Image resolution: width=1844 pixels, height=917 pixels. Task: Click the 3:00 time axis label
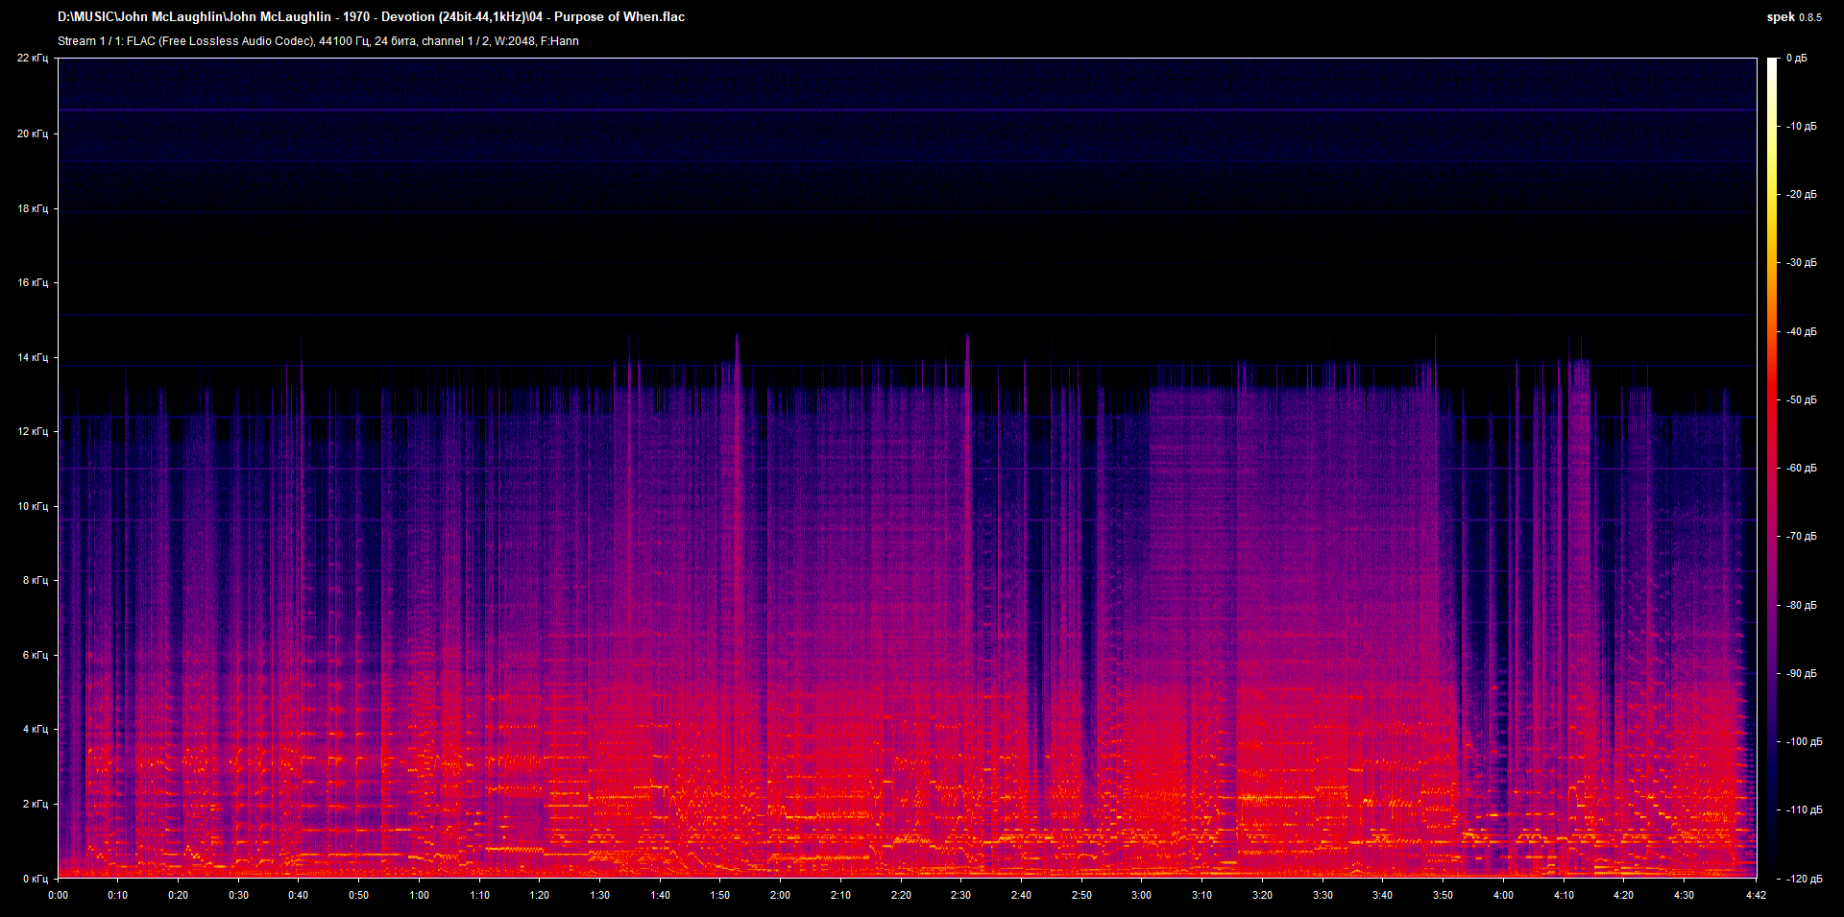pyautogui.click(x=1141, y=895)
